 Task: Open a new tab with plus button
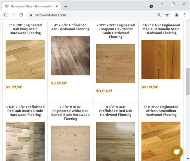[x=66, y=6]
